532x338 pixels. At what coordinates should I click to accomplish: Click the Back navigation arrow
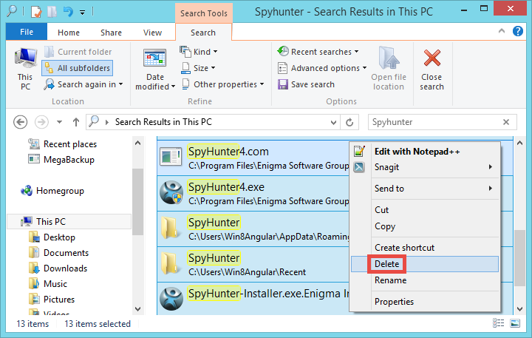pos(21,122)
